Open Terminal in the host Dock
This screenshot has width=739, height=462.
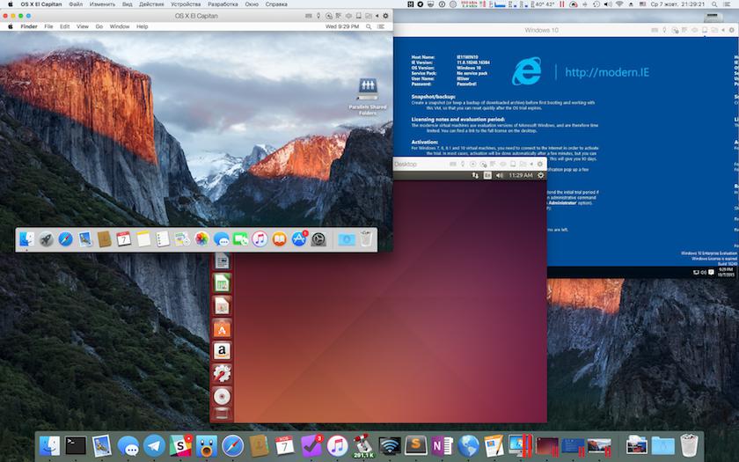77,445
